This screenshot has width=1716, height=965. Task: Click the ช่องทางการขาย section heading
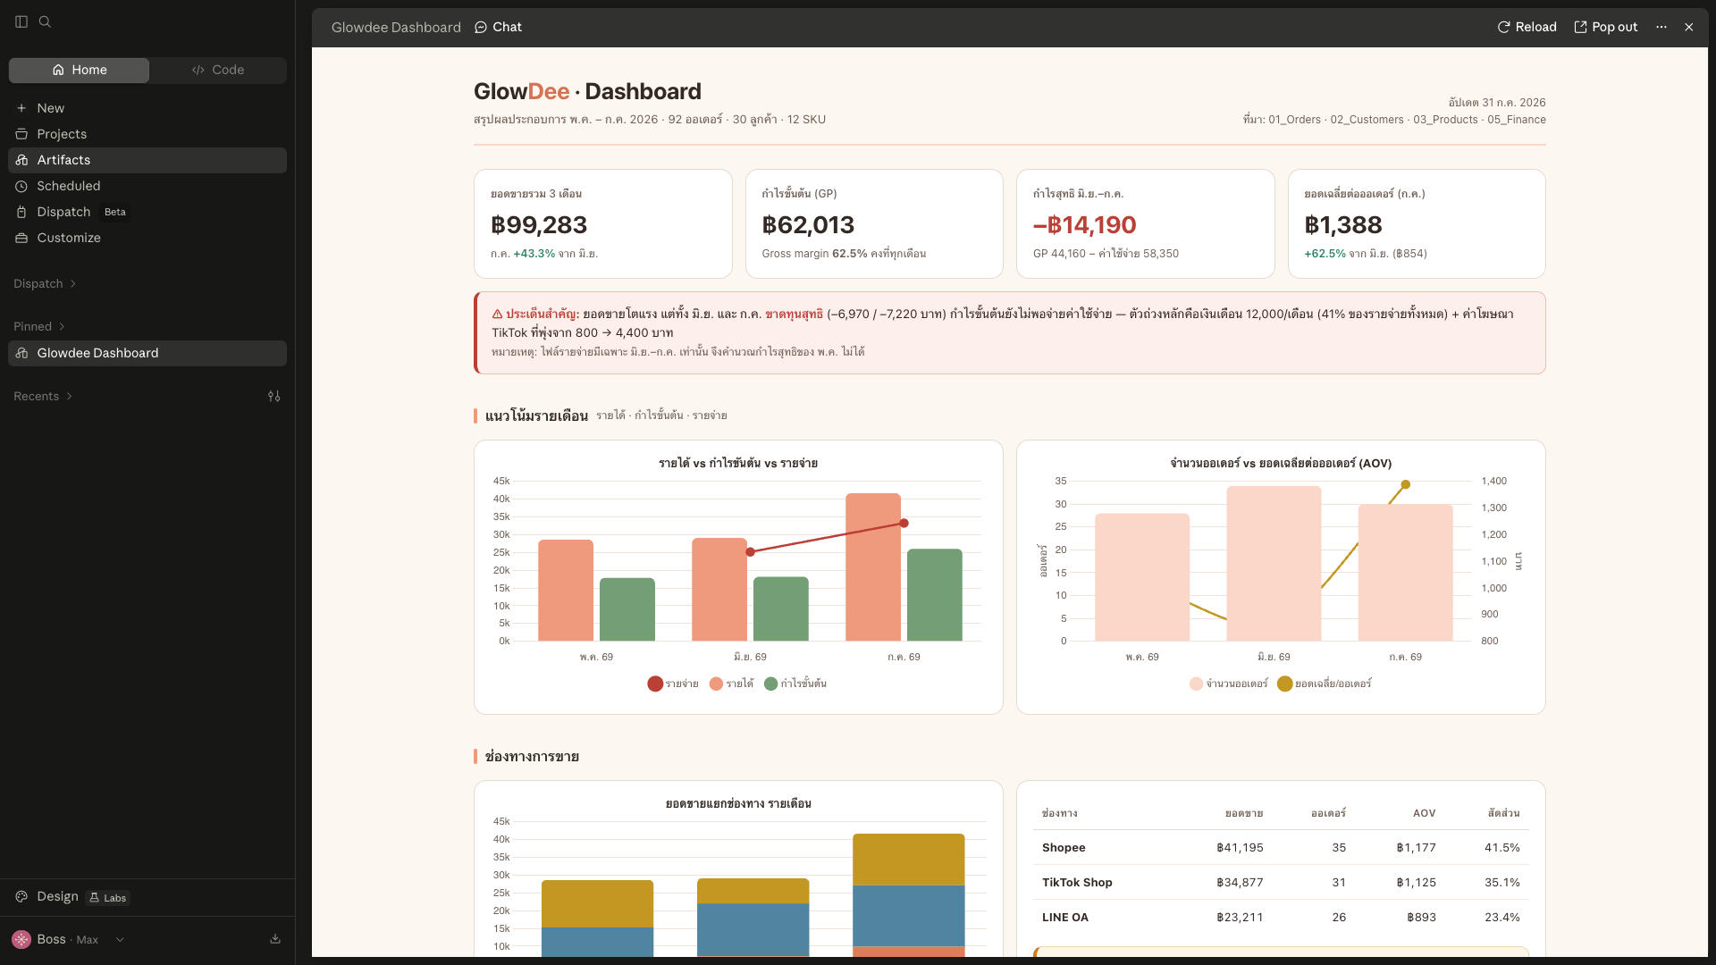click(x=532, y=757)
